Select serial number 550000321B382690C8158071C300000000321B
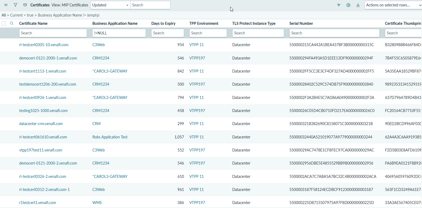Image resolution: width=422 pixels, height=208 pixels. pyautogui.click(x=331, y=124)
